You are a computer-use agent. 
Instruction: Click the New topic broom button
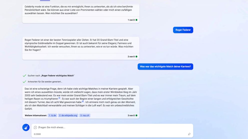click(x=26, y=127)
